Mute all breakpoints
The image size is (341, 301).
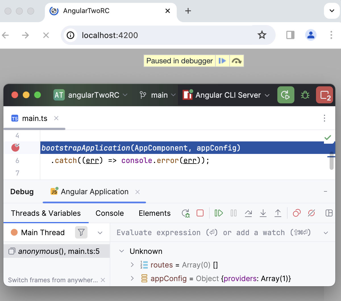pyautogui.click(x=311, y=213)
